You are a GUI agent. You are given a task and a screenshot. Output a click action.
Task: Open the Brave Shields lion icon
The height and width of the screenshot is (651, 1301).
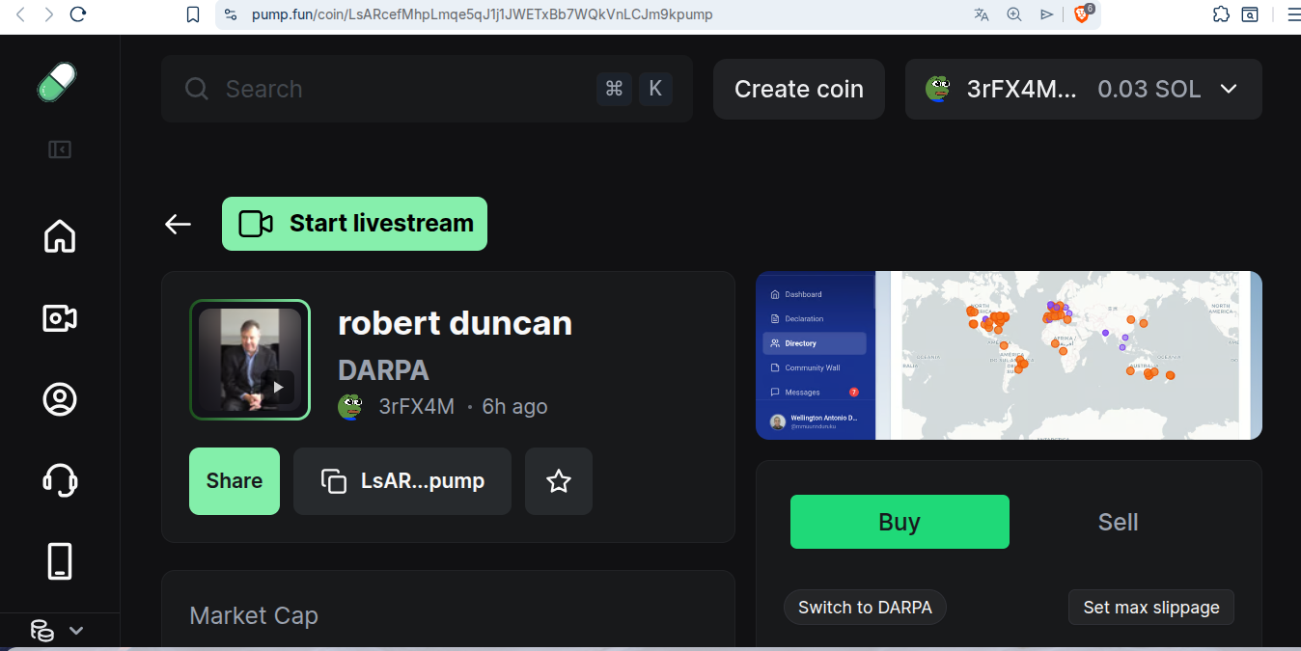[1084, 14]
